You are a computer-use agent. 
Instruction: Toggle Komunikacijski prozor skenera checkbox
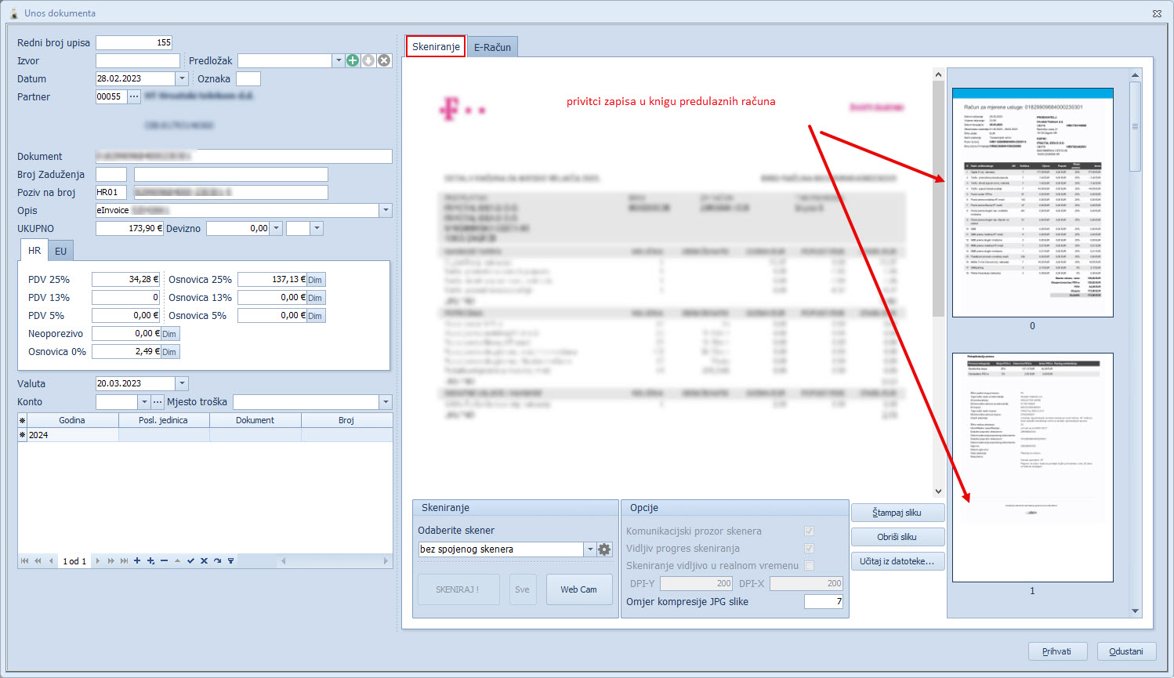pos(809,531)
